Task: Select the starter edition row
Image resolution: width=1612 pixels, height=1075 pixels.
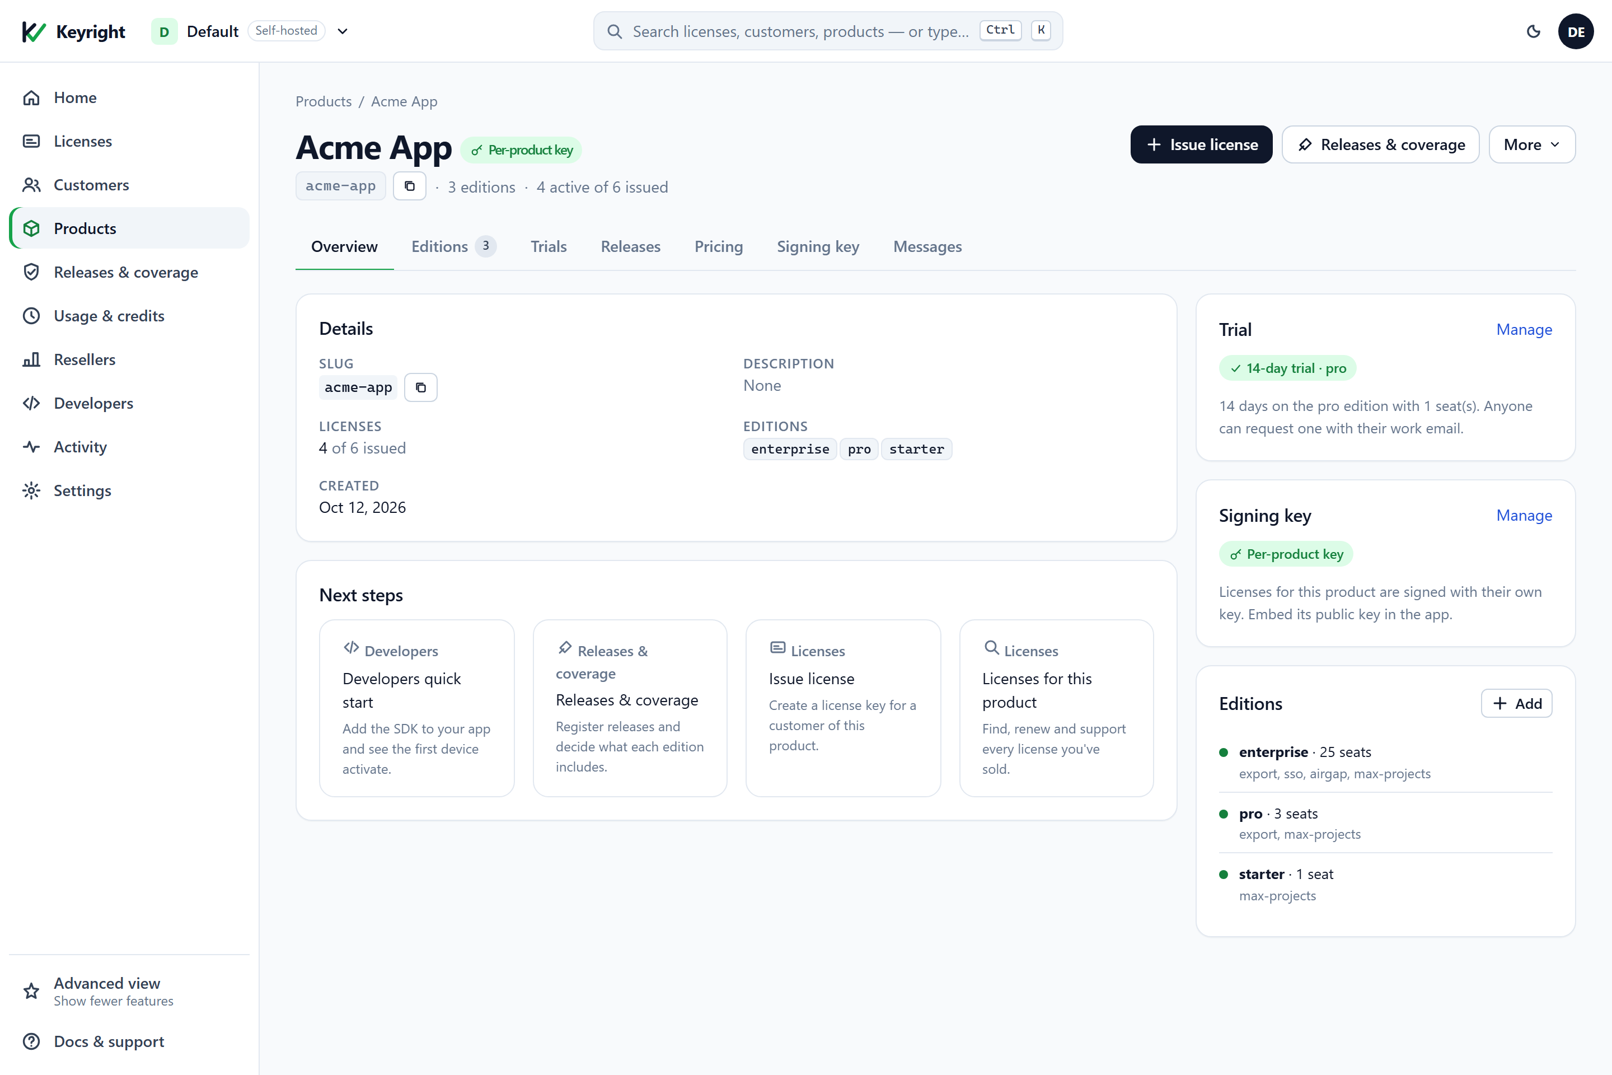Action: point(1385,885)
